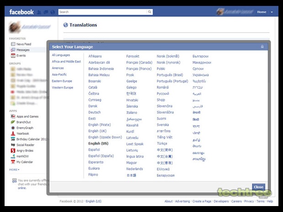Viewport: 283px width, 212px height.
Task: Click sidebar profile picture
Action: pyautogui.click(x=15, y=27)
